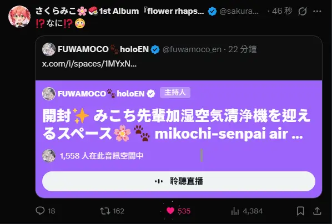Open FUWAMOCO host avatar in Space card

[49, 94]
